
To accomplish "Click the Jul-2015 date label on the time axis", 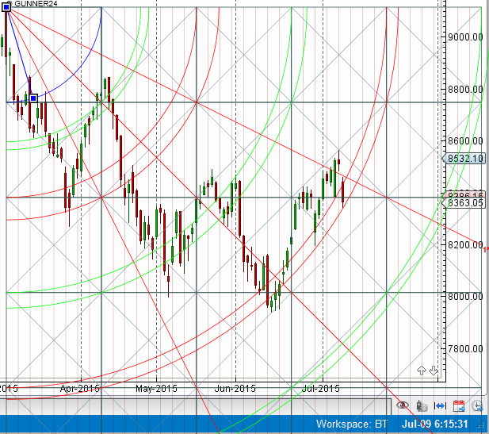I will point(320,389).
